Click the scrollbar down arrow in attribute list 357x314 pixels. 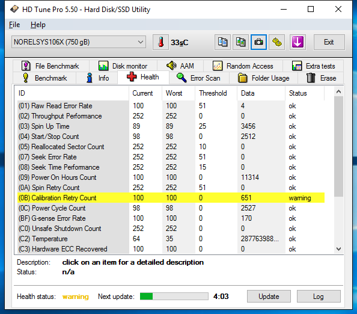point(338,249)
